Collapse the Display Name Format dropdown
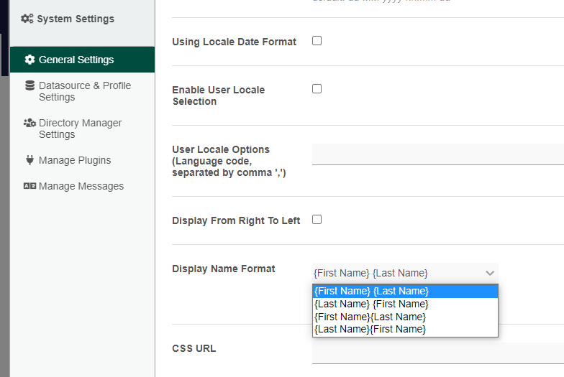Viewport: 564px width, 377px height. tap(489, 273)
